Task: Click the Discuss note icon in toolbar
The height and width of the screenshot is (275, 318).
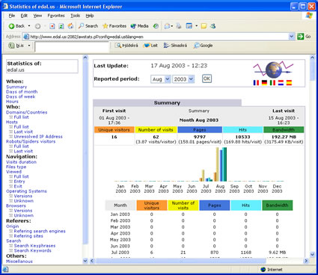Action: 204,26
